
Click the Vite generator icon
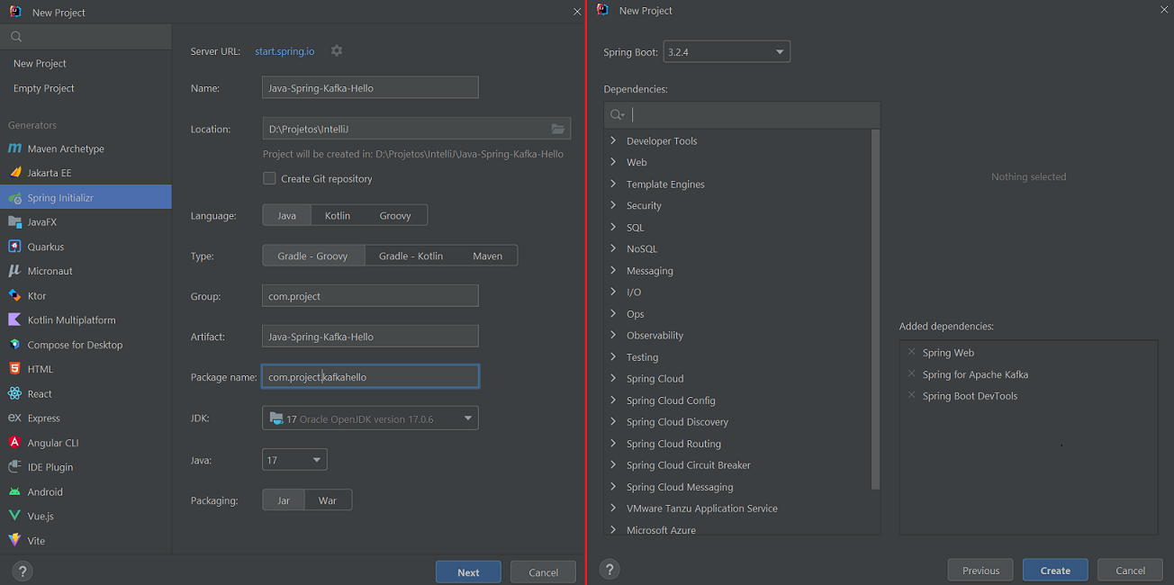[x=14, y=541]
